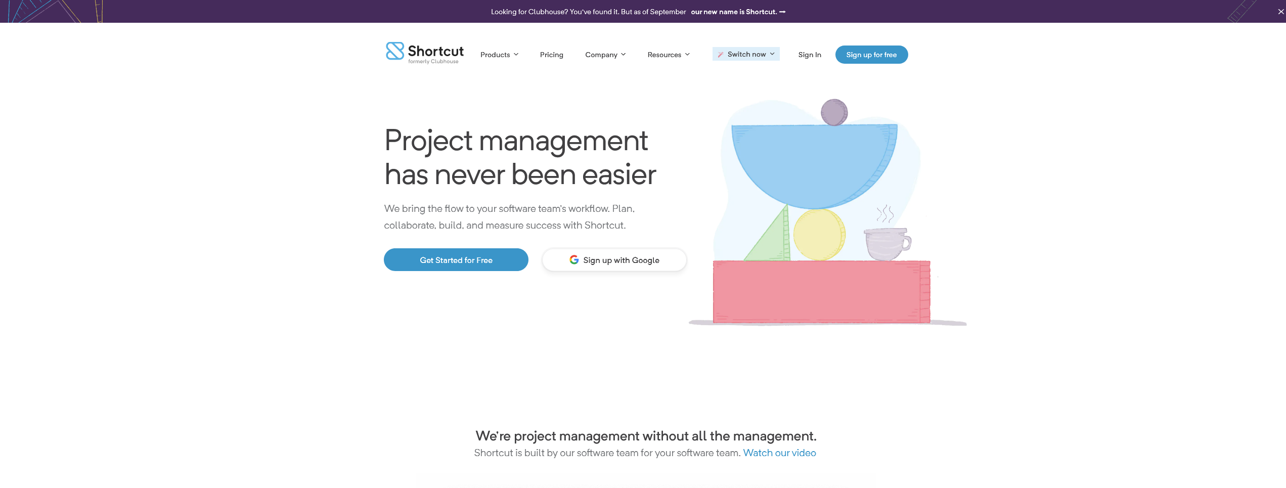Click the steaming coffee cup illustration
Image resolution: width=1286 pixels, height=488 pixels.
point(887,243)
